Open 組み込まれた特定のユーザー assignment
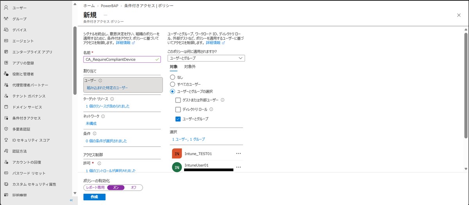Viewport: 469px width, 205px height. (107, 88)
